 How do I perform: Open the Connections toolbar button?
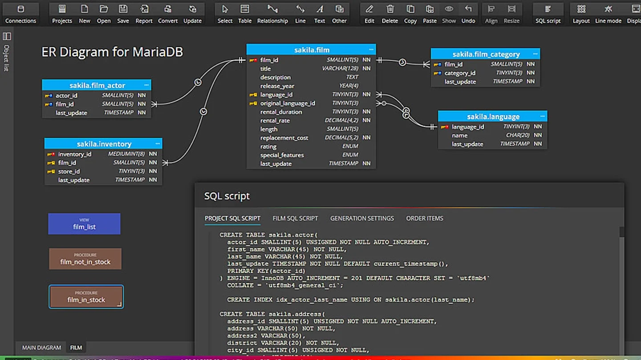(x=20, y=14)
